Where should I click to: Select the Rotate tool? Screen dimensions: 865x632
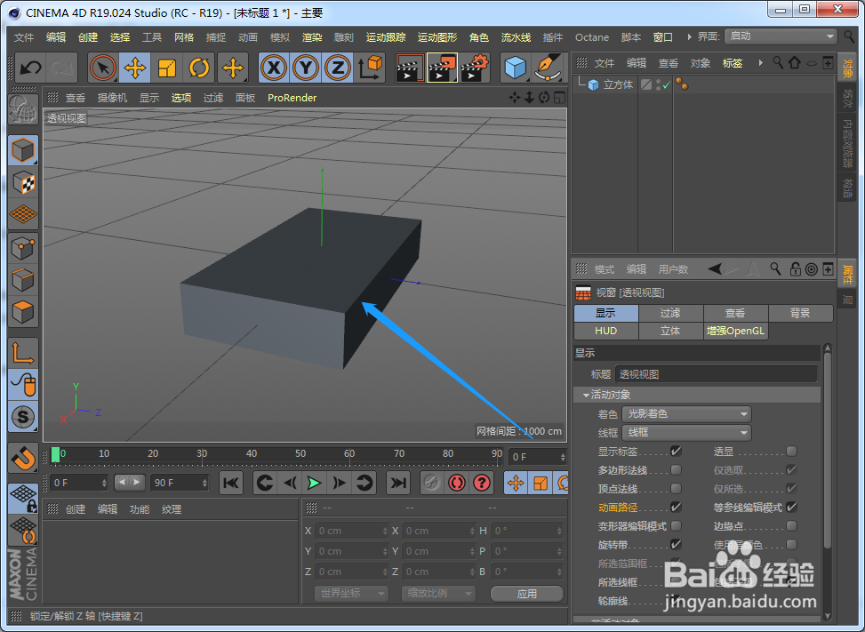[198, 68]
